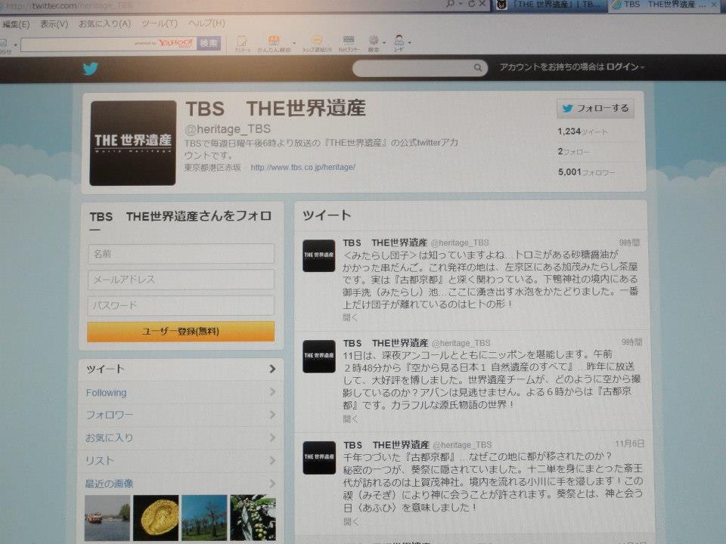Click the chevron on the ツイート sidebar row
This screenshot has width=726, height=544.
(x=272, y=369)
